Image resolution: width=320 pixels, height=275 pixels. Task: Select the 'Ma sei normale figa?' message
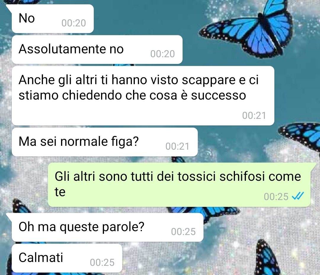click(105, 142)
